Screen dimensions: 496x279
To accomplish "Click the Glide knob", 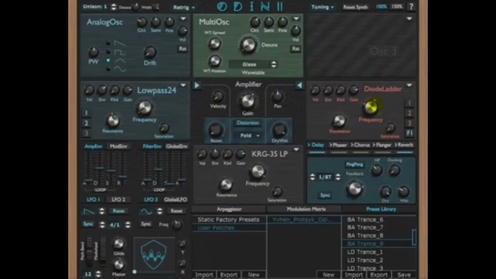I will (119, 244).
